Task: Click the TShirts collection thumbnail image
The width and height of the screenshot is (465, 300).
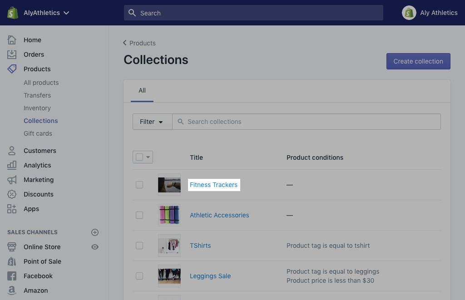Action: (x=169, y=246)
